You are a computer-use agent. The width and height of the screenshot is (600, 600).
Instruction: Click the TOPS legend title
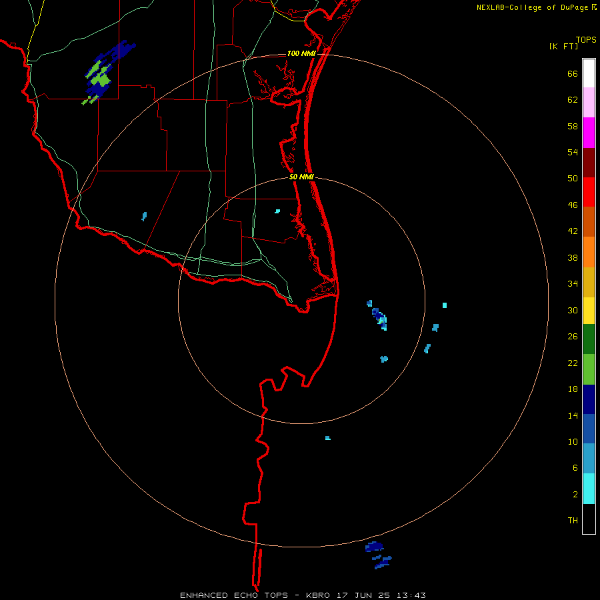pyautogui.click(x=586, y=39)
